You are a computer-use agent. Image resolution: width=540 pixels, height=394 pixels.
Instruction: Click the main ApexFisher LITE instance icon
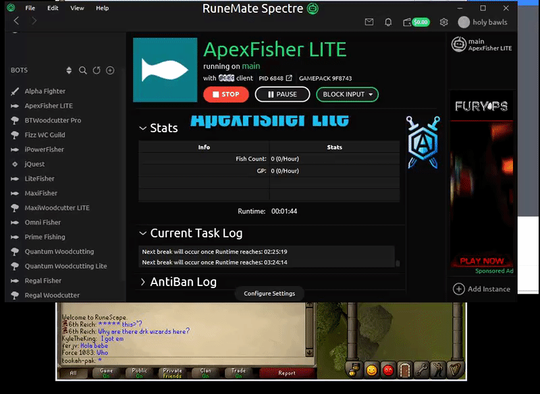pos(459,45)
